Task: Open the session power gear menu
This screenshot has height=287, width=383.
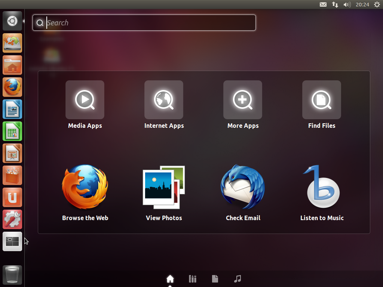Action: tap(377, 4)
